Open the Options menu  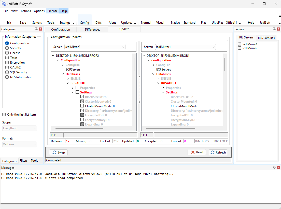click(x=39, y=11)
